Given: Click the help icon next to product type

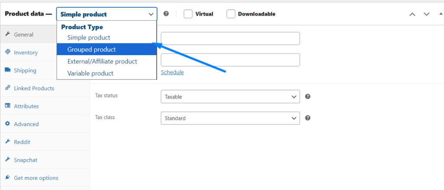Looking at the screenshot, I should [x=166, y=13].
